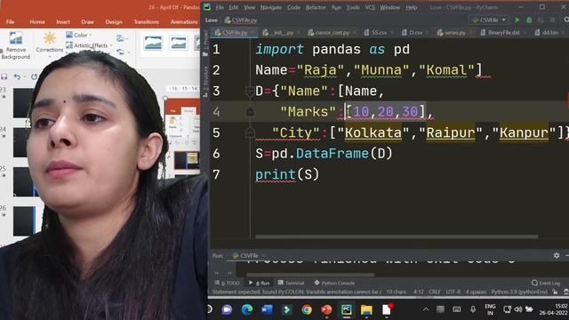Toggle code fold marker on line 3
Viewport: 569px width, 320px height.
tap(250, 91)
